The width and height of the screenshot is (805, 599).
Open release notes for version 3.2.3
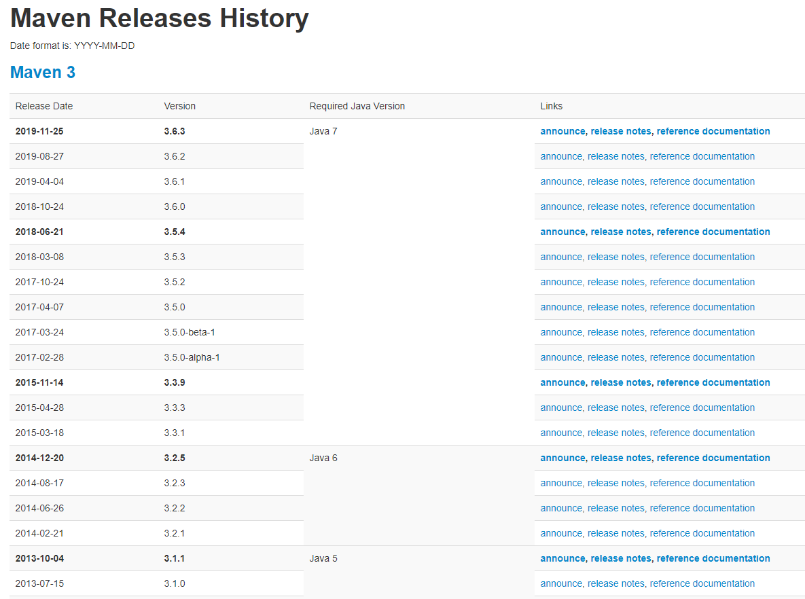click(x=616, y=484)
